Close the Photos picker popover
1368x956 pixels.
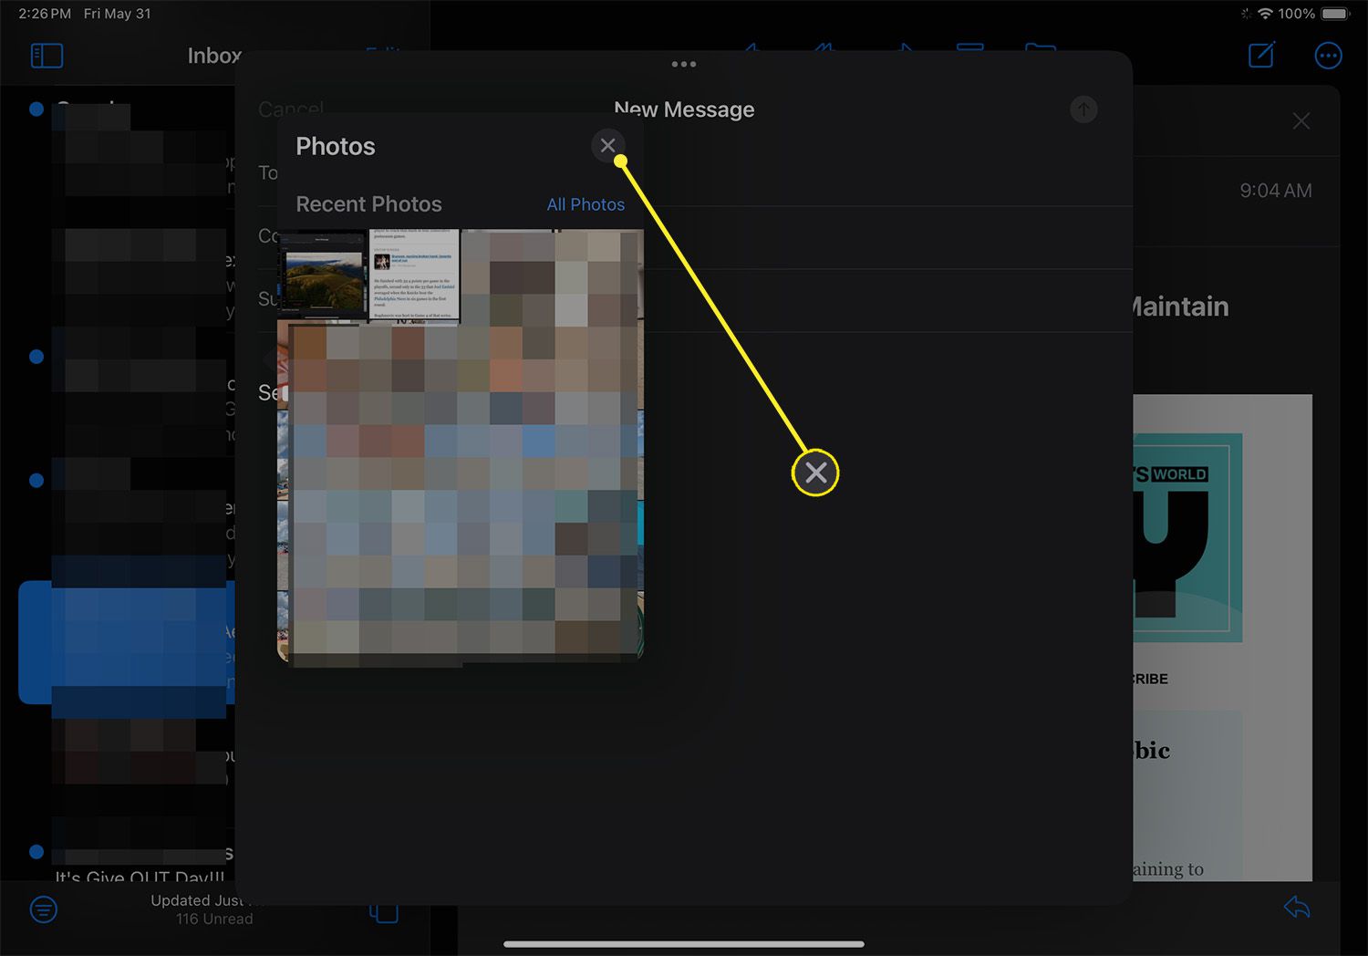[x=607, y=145]
